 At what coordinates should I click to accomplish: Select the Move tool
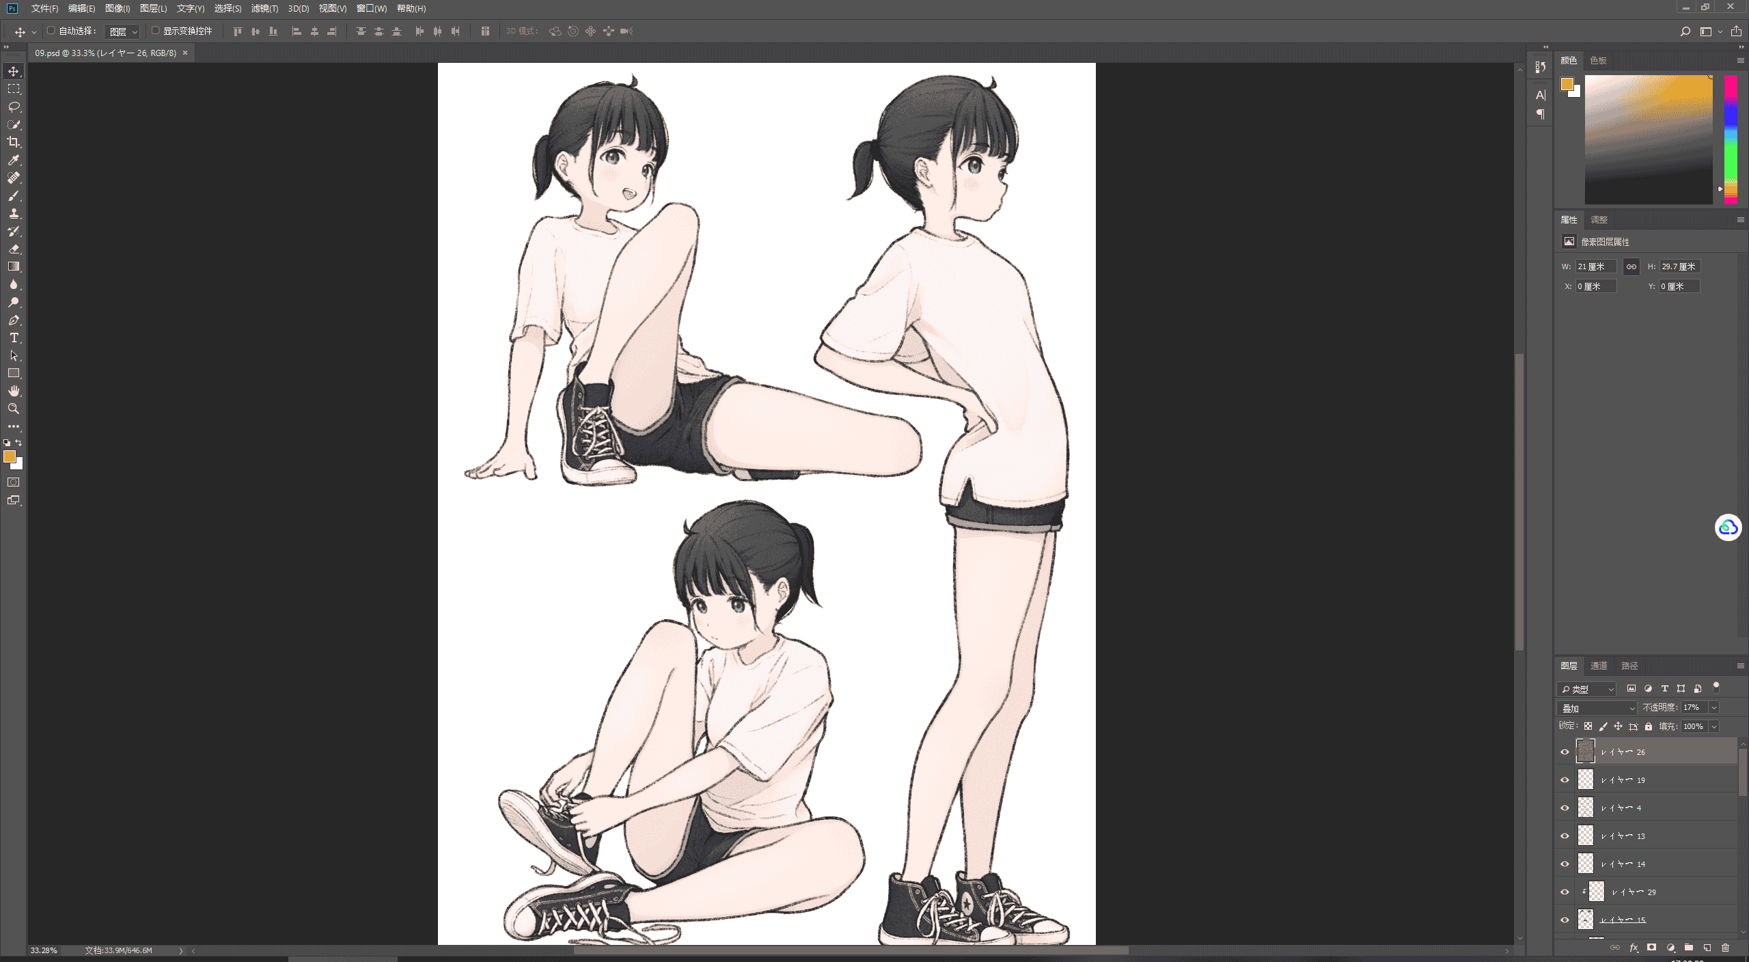click(14, 71)
